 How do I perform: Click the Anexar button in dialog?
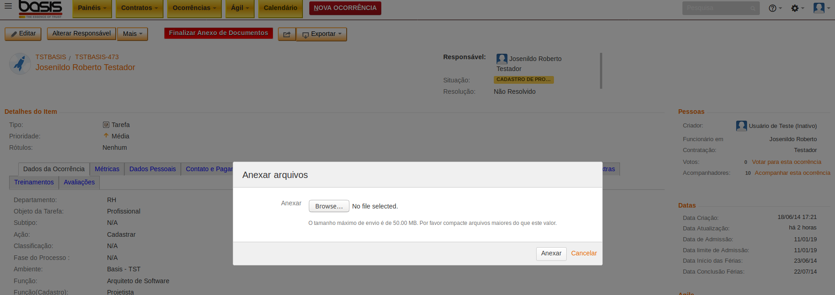pos(551,254)
